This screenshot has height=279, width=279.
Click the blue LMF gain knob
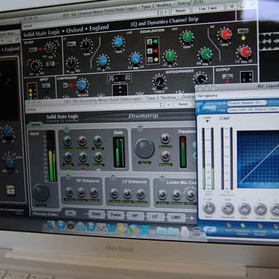tap(119, 43)
